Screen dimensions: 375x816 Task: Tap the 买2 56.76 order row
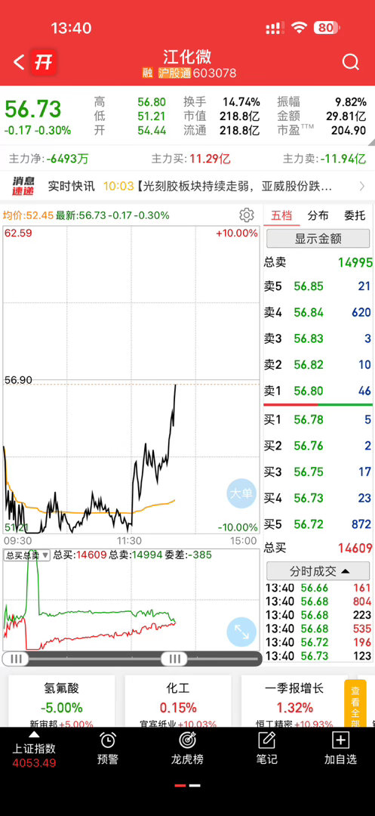(x=318, y=446)
